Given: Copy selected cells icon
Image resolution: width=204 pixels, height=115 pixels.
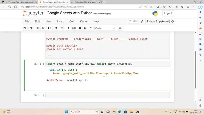Looking at the screenshot, I should 44,28.
